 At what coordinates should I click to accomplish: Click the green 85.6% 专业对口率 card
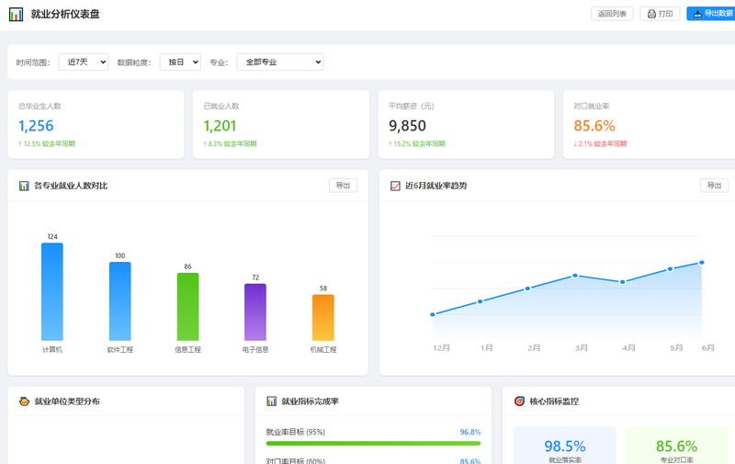click(x=676, y=446)
